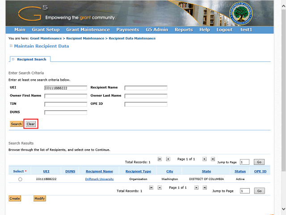Image resolution: width=286 pixels, height=215 pixels.
Task: Click the Recipient Search tab icon
Action: tap(13, 59)
